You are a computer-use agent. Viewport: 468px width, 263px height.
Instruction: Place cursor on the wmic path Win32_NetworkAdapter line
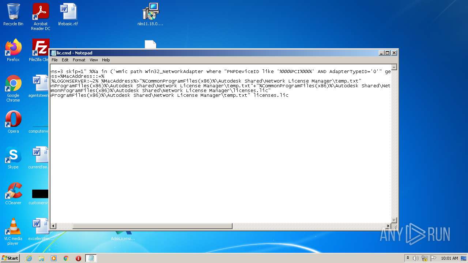(220, 72)
